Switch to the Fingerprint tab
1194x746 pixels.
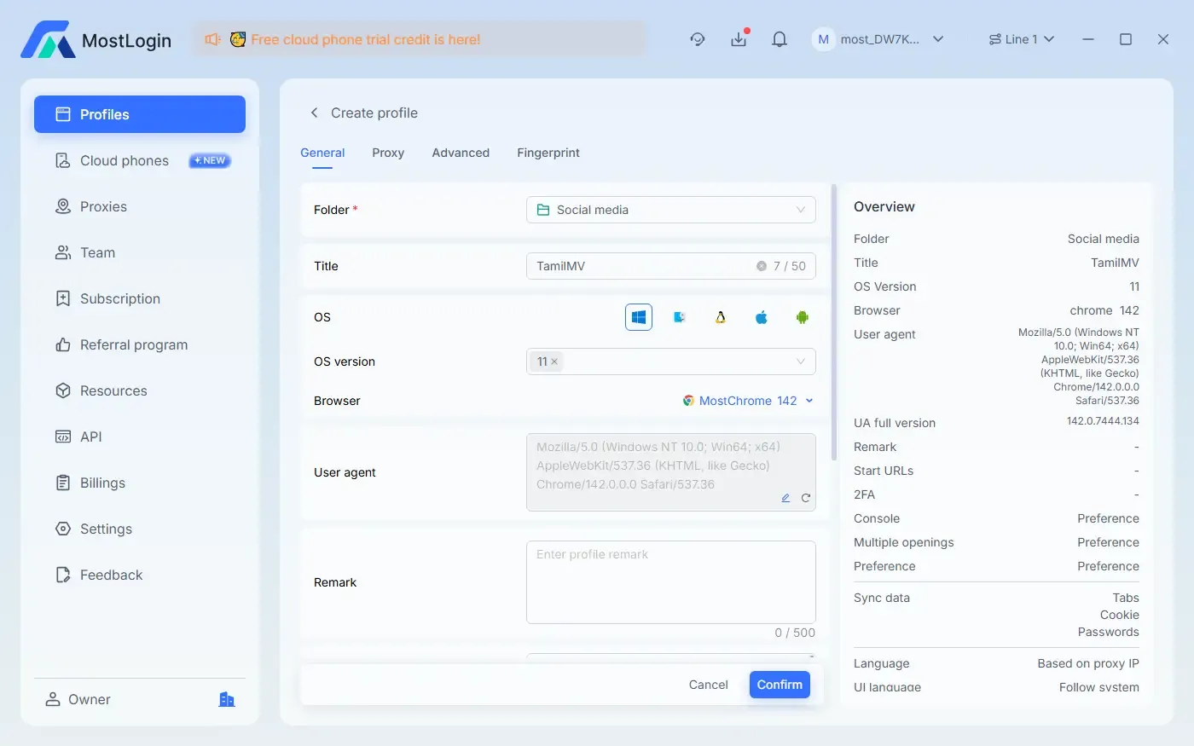click(x=548, y=153)
